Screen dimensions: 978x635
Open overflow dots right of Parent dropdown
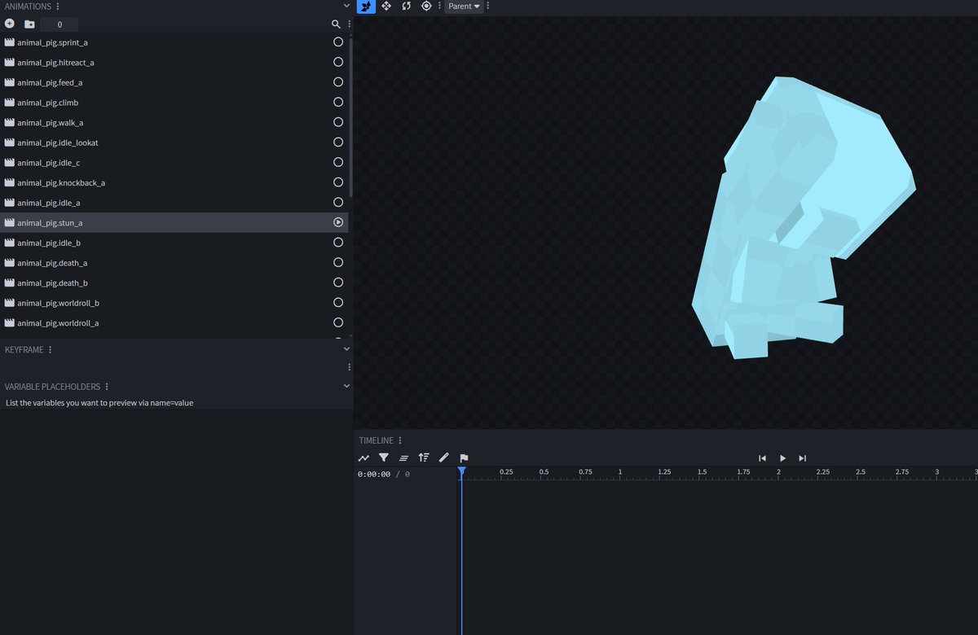pyautogui.click(x=487, y=7)
